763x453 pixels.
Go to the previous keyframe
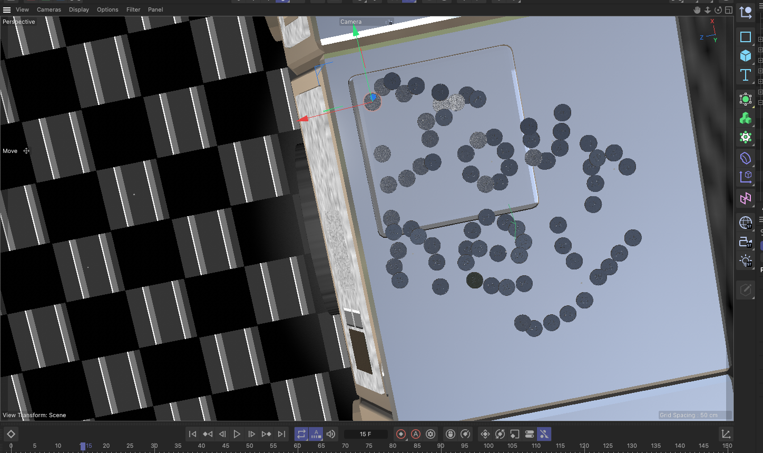pyautogui.click(x=208, y=434)
